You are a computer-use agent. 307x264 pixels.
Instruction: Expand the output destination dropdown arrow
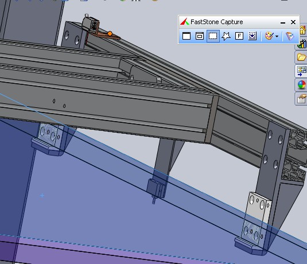click(277, 36)
